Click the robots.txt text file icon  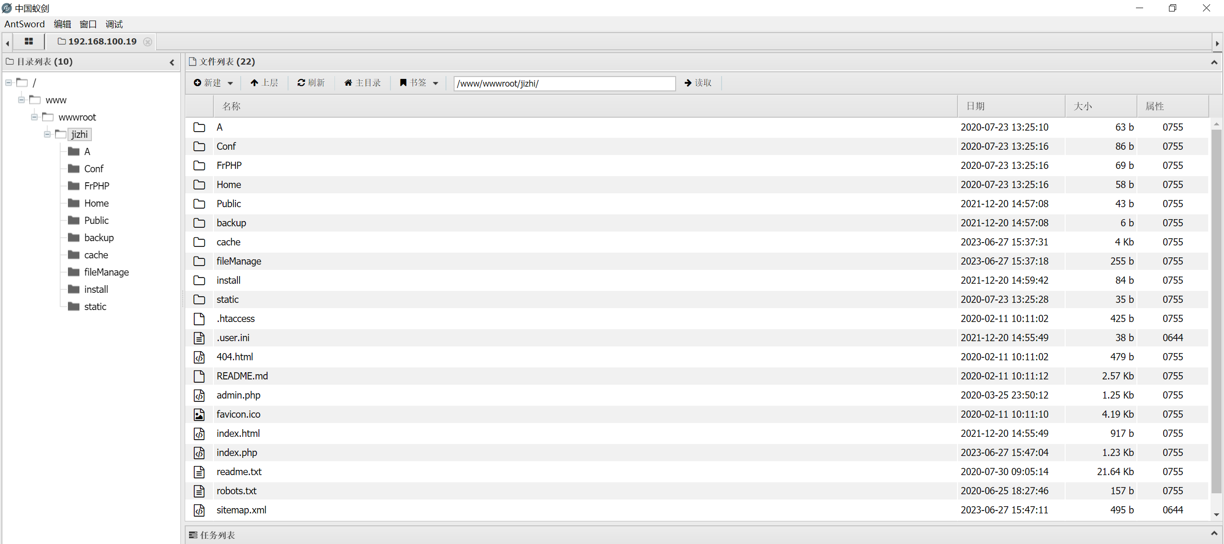pos(199,491)
